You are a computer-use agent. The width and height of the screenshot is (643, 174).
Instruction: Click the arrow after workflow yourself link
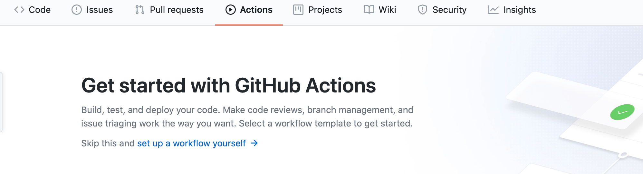[x=254, y=143]
